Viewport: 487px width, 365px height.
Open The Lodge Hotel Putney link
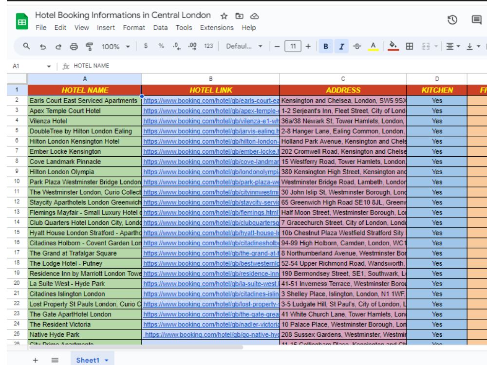coord(211,263)
